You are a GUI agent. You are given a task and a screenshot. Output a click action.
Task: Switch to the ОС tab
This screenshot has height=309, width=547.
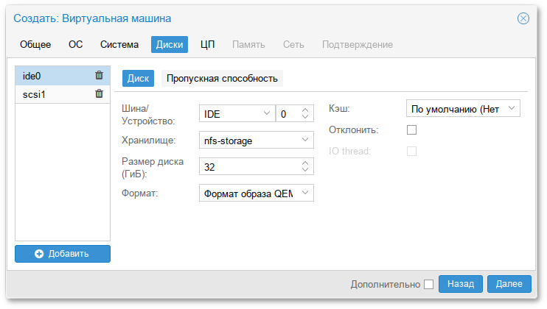[76, 45]
